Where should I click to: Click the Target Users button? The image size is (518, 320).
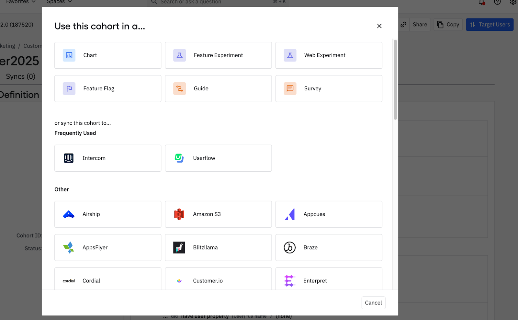(x=490, y=25)
